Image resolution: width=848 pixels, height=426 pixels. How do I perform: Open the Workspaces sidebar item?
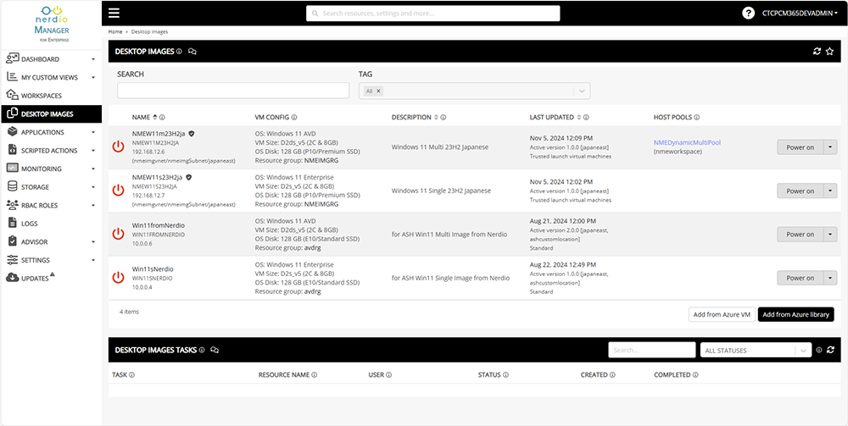tap(41, 96)
